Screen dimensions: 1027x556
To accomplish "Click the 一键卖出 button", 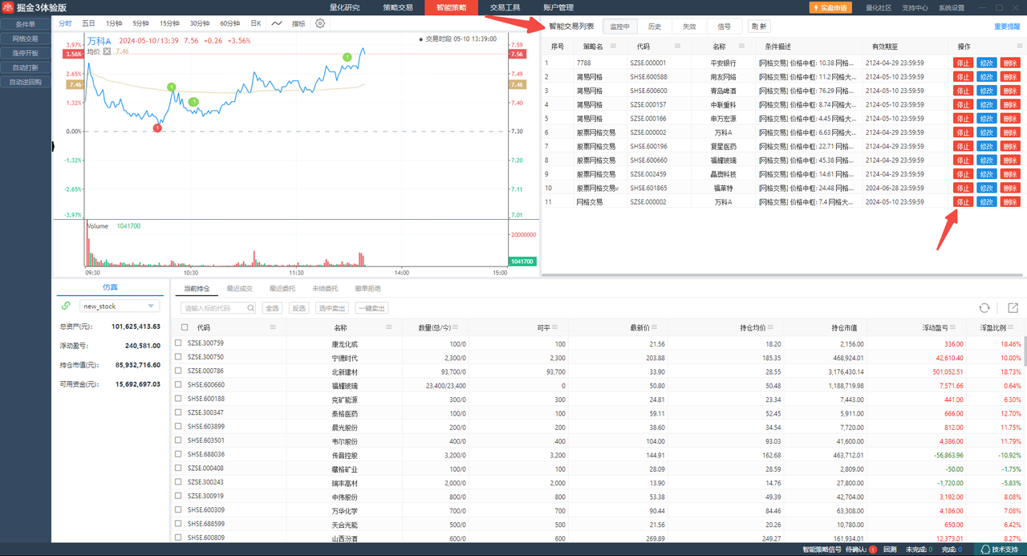I will (x=371, y=308).
